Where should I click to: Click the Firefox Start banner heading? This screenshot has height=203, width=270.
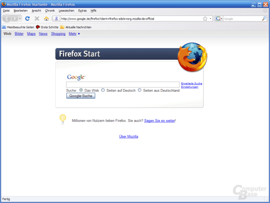79,54
